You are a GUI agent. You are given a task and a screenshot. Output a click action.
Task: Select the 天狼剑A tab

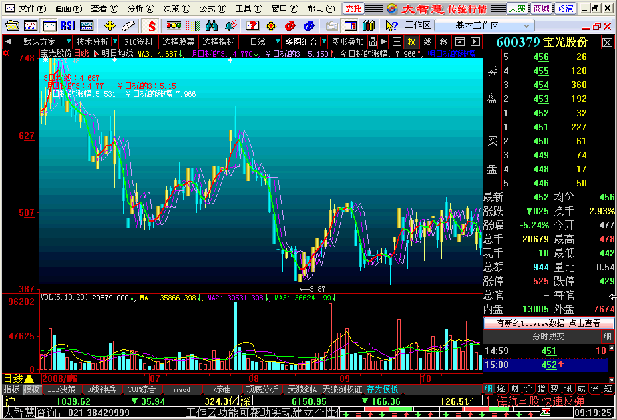[x=302, y=389]
